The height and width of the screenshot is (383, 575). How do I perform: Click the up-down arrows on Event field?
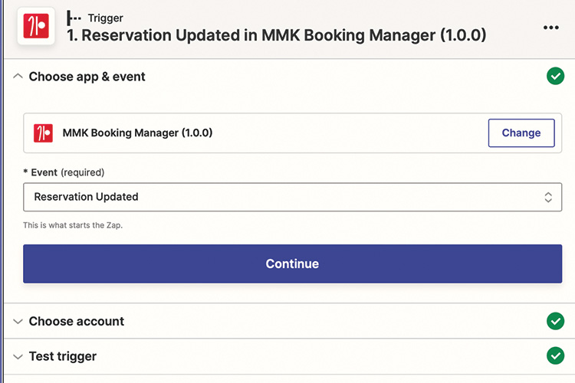[x=548, y=197]
